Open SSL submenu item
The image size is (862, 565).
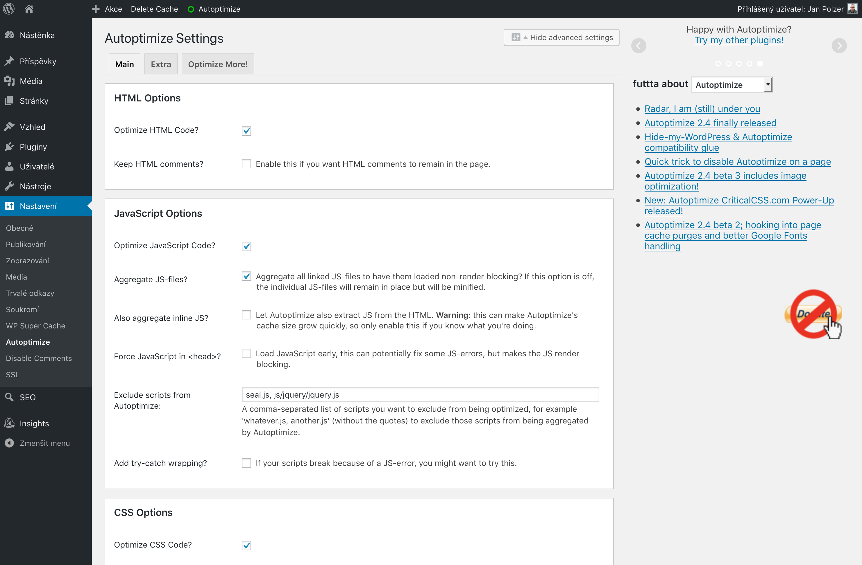coord(13,375)
